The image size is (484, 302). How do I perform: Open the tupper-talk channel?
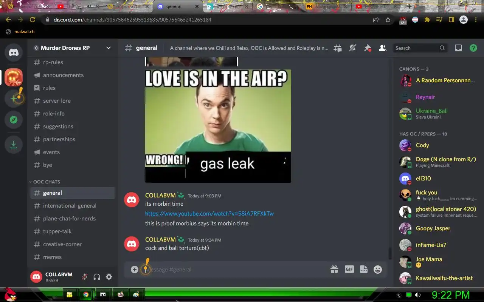73,231
